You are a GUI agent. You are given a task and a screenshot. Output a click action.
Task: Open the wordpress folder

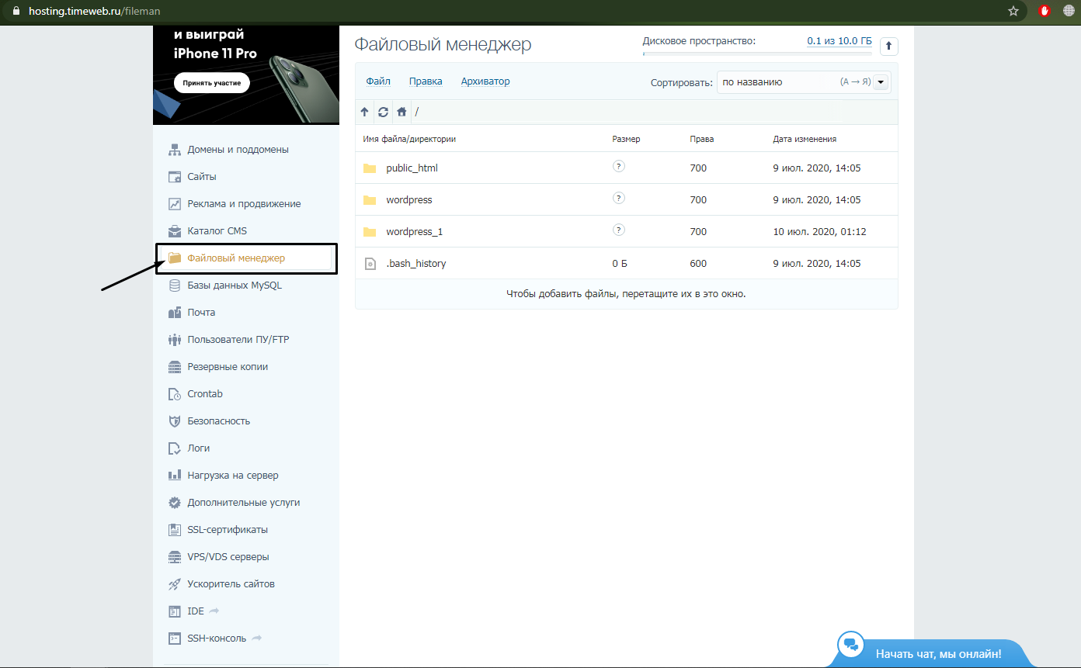[408, 200]
